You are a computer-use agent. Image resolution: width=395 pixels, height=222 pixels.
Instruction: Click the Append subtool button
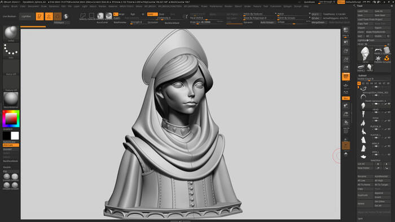pos(382,193)
